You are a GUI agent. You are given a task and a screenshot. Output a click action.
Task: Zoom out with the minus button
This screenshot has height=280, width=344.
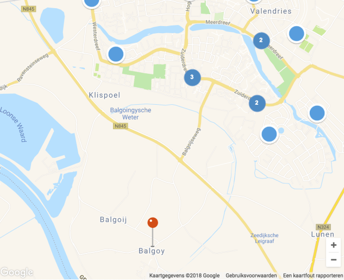(334, 260)
